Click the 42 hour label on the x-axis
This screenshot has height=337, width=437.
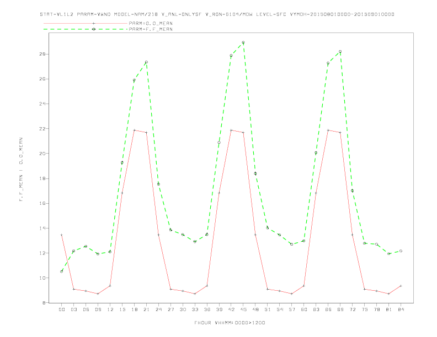pos(231,309)
